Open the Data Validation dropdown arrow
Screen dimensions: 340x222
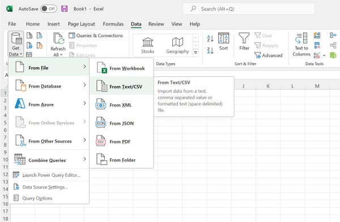click(324, 55)
